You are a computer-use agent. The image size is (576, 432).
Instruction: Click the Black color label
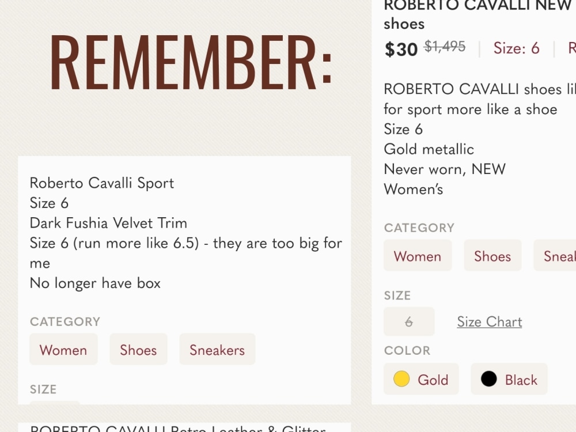[x=521, y=380]
